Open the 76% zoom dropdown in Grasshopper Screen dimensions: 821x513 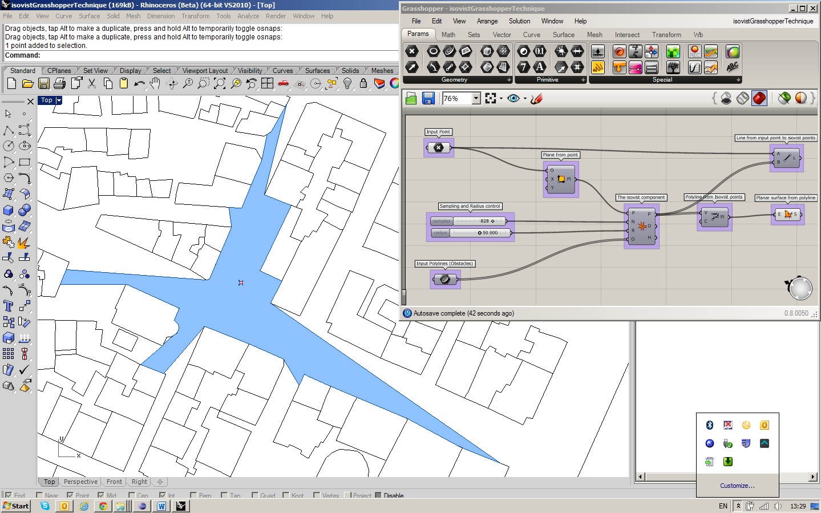pyautogui.click(x=476, y=99)
